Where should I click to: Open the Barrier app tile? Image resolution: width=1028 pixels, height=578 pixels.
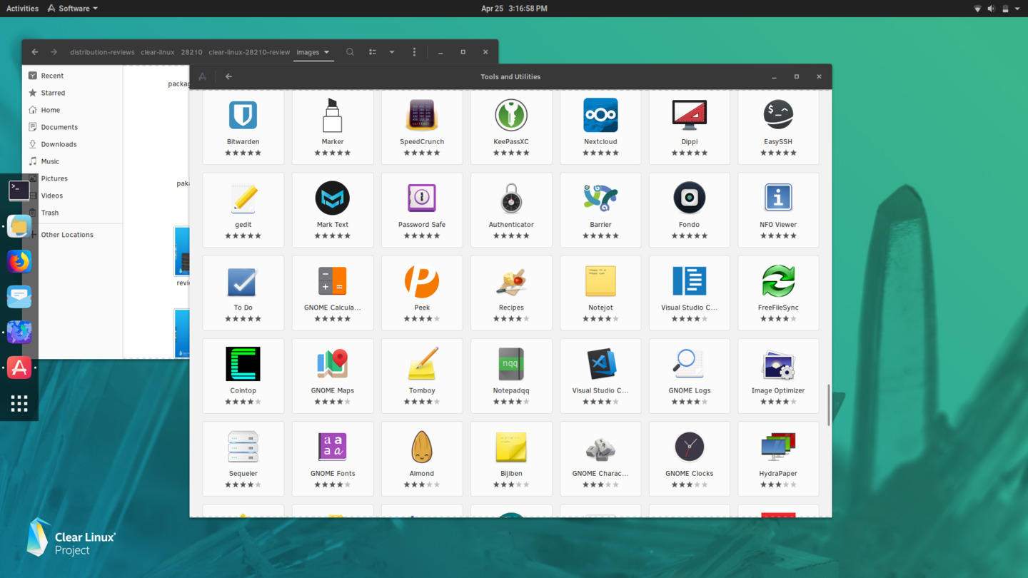[600, 210]
